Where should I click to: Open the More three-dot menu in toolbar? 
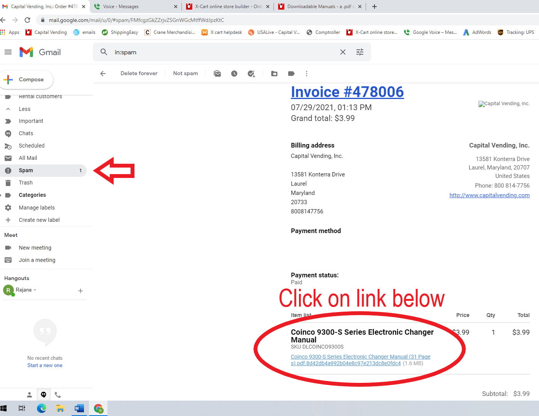(307, 74)
